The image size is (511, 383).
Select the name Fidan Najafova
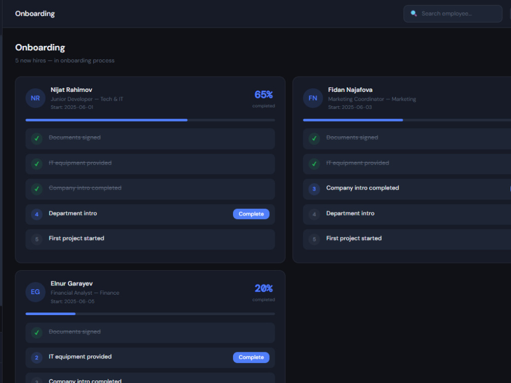coord(351,90)
